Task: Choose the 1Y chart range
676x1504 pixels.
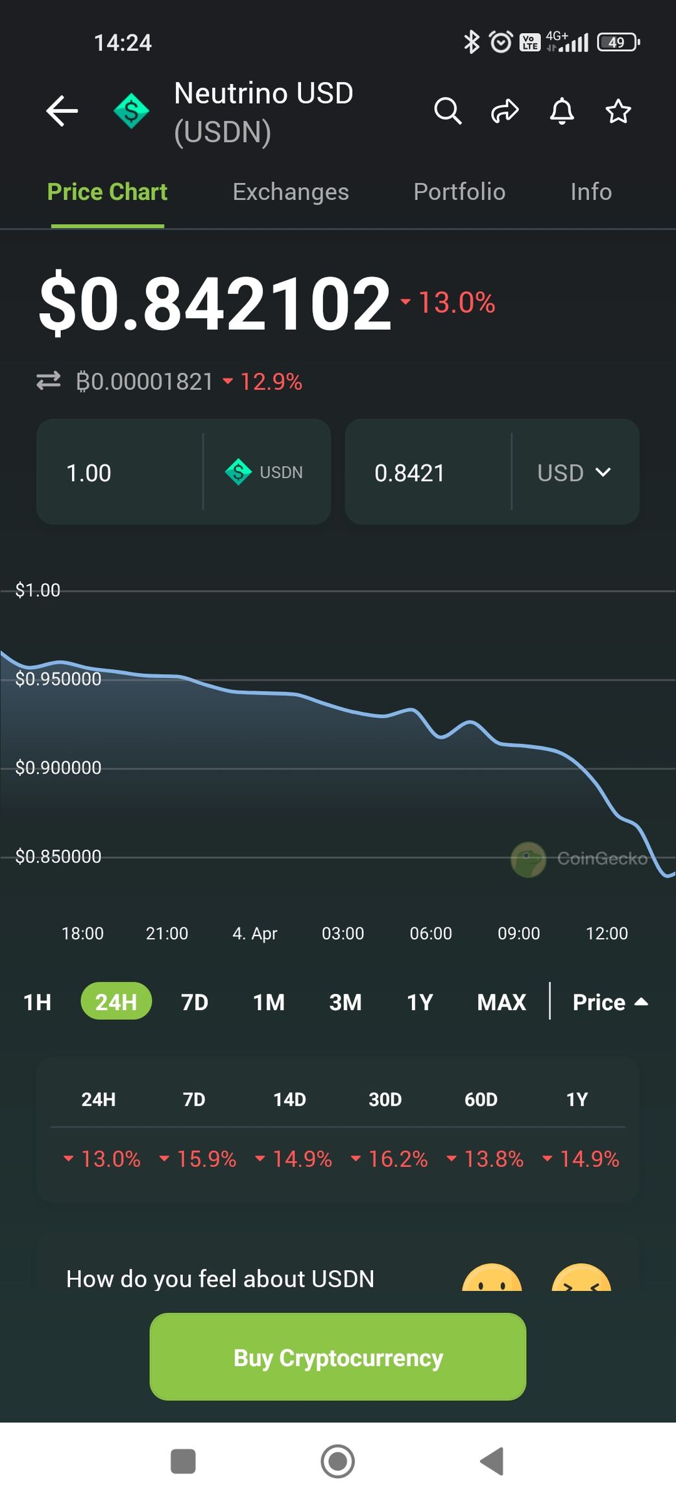Action: pyautogui.click(x=420, y=1002)
